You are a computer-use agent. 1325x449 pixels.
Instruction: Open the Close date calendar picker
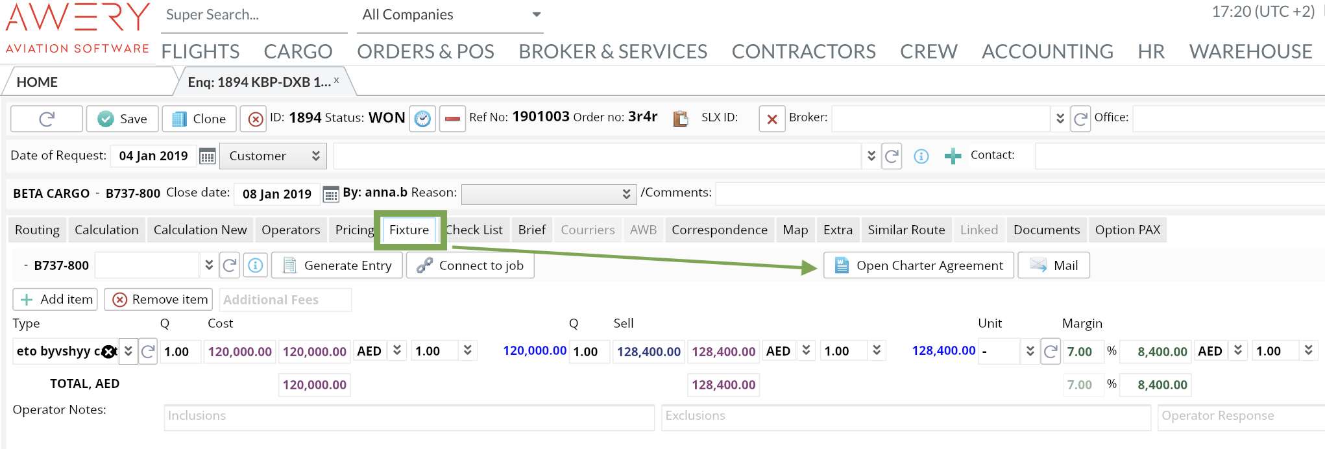pos(330,194)
